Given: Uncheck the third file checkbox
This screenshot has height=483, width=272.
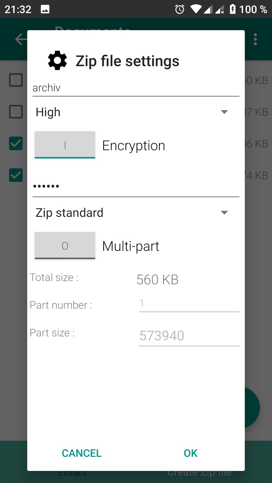Looking at the screenshot, I should [16, 143].
